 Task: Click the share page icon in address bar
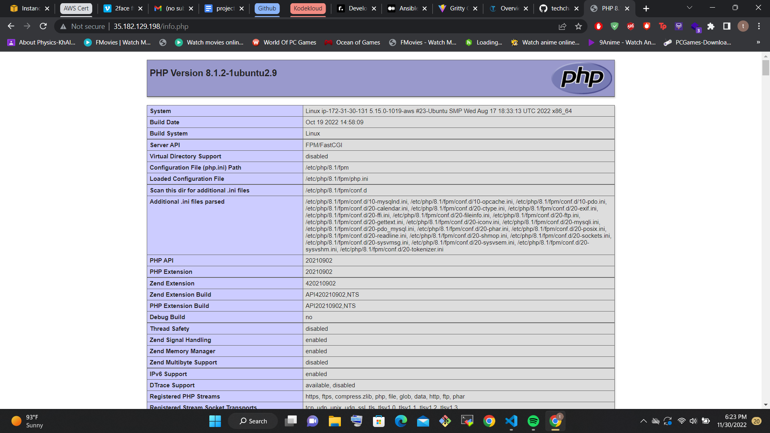562,26
